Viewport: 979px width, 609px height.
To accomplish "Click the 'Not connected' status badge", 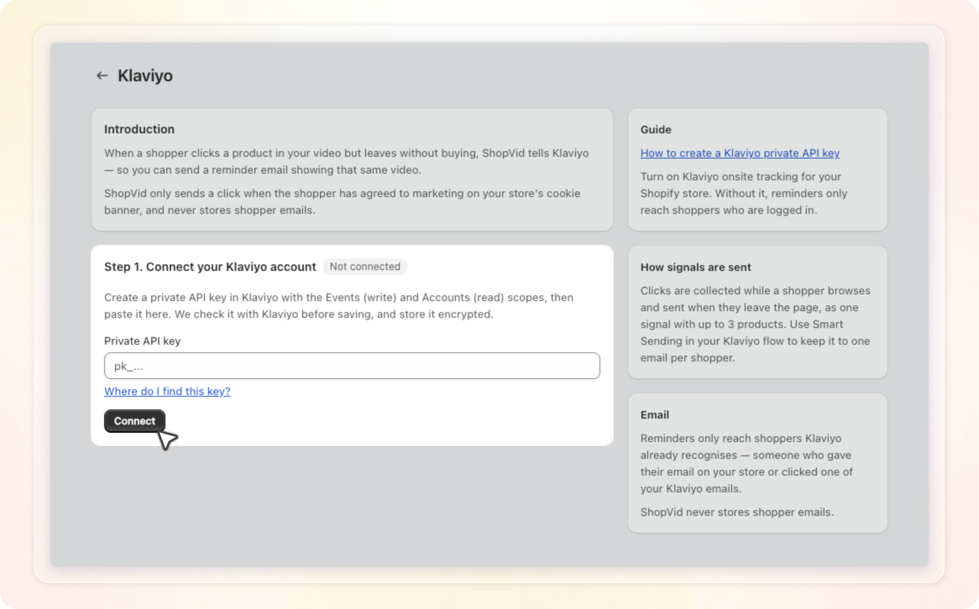I will (x=365, y=267).
